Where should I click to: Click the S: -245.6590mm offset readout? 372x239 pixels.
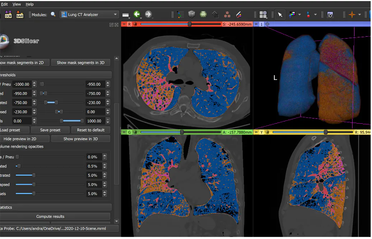237,24
